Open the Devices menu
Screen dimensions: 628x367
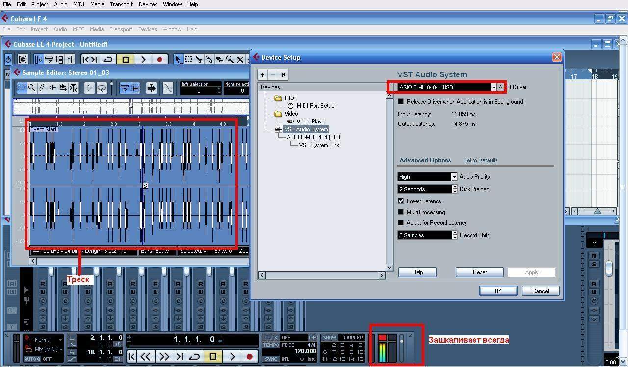click(x=148, y=4)
